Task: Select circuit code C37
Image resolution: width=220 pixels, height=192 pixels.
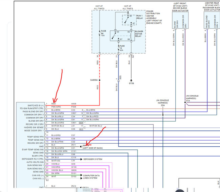Action: pyautogui.click(x=73, y=135)
